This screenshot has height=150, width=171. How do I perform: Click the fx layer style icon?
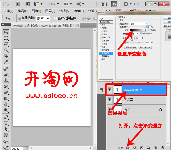[x=127, y=148]
